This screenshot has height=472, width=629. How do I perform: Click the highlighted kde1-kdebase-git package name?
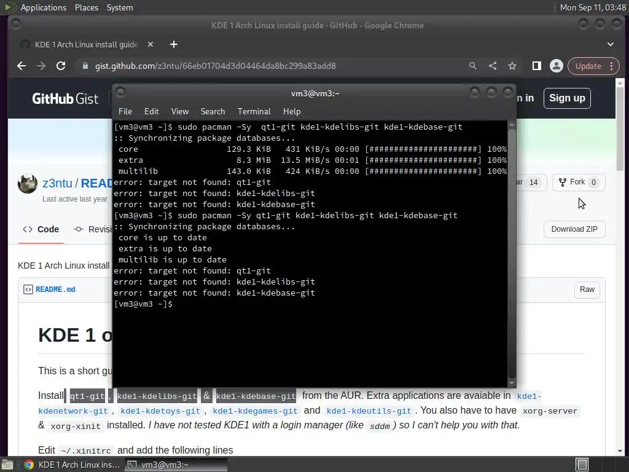click(256, 396)
